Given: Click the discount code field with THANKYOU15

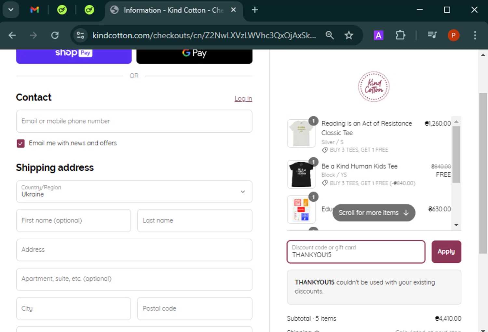Looking at the screenshot, I should tap(356, 252).
